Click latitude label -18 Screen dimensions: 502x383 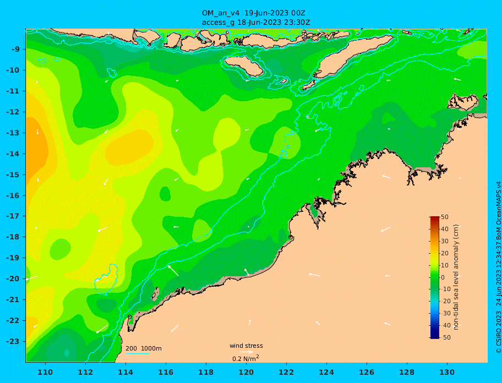tap(13, 237)
